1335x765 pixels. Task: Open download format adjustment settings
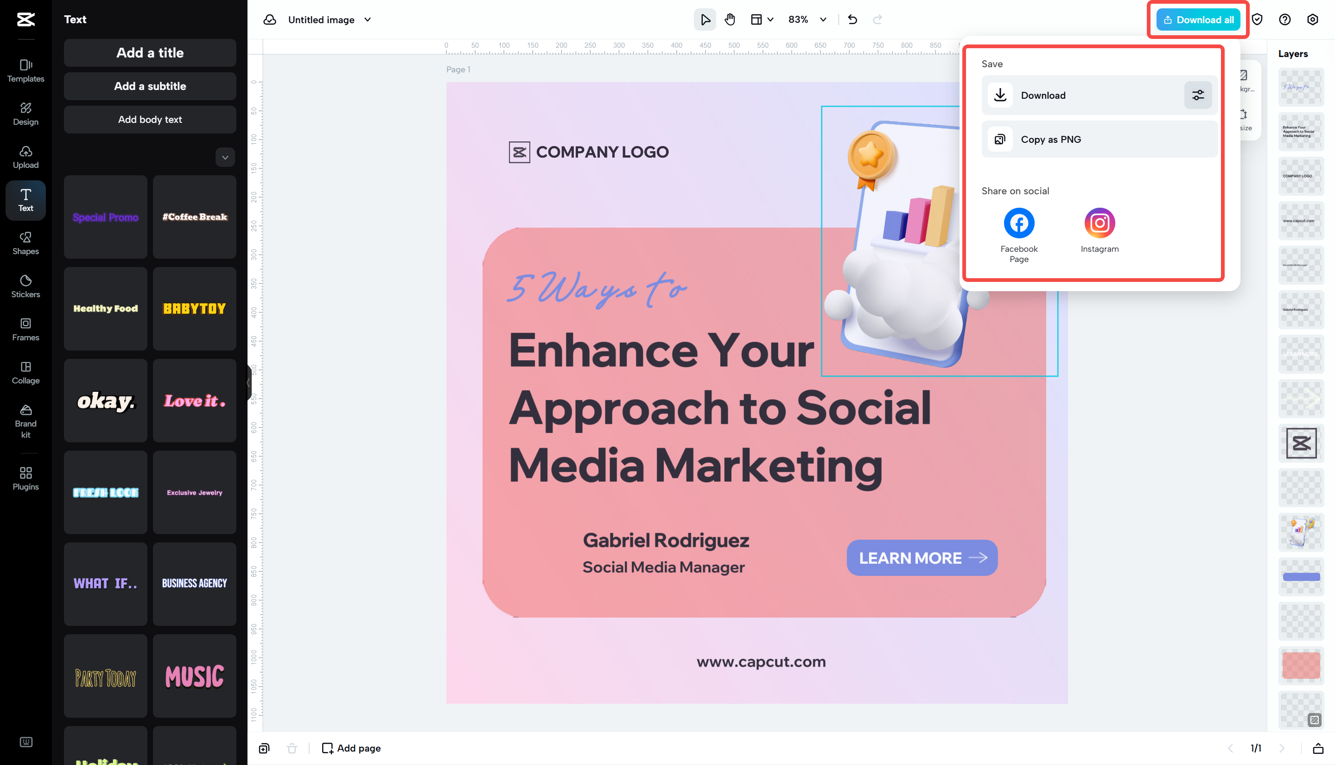1198,95
